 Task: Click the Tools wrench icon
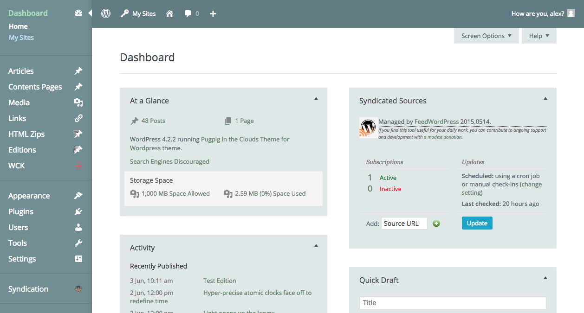point(78,243)
